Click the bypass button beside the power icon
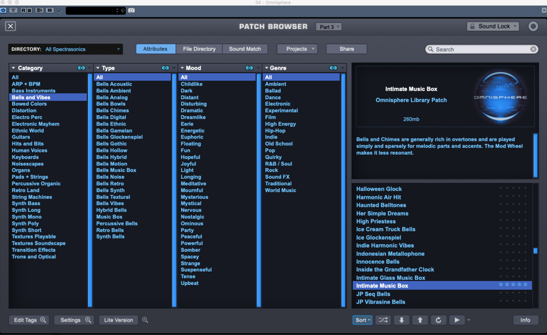 click(13, 11)
